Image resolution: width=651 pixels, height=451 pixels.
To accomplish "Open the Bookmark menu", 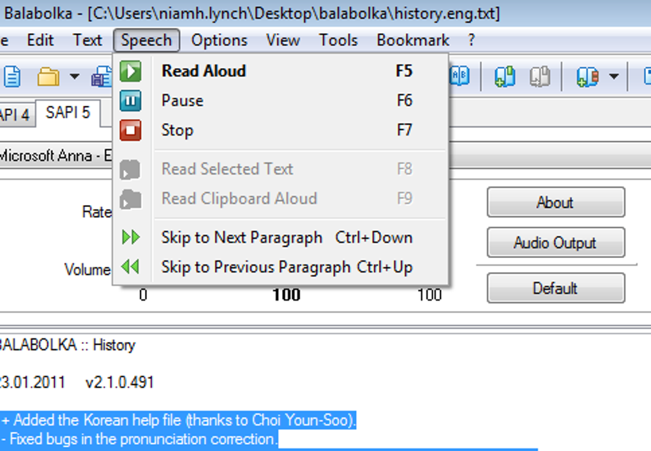I will (413, 40).
